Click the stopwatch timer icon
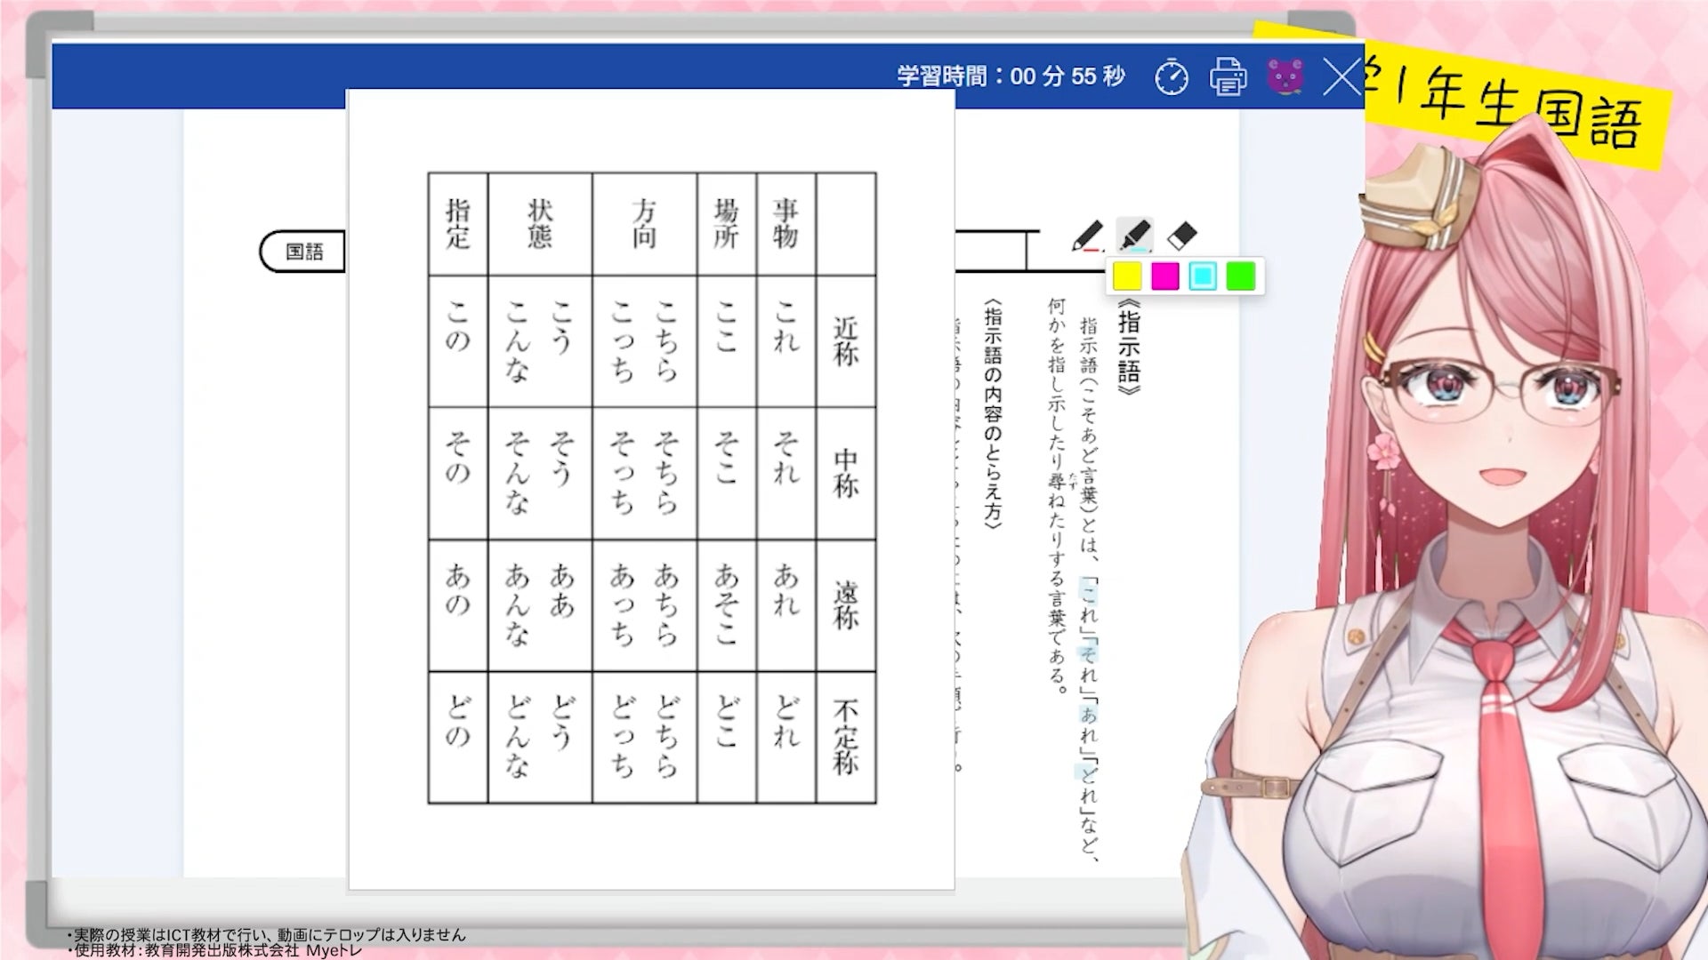1708x960 pixels. pos(1171,77)
